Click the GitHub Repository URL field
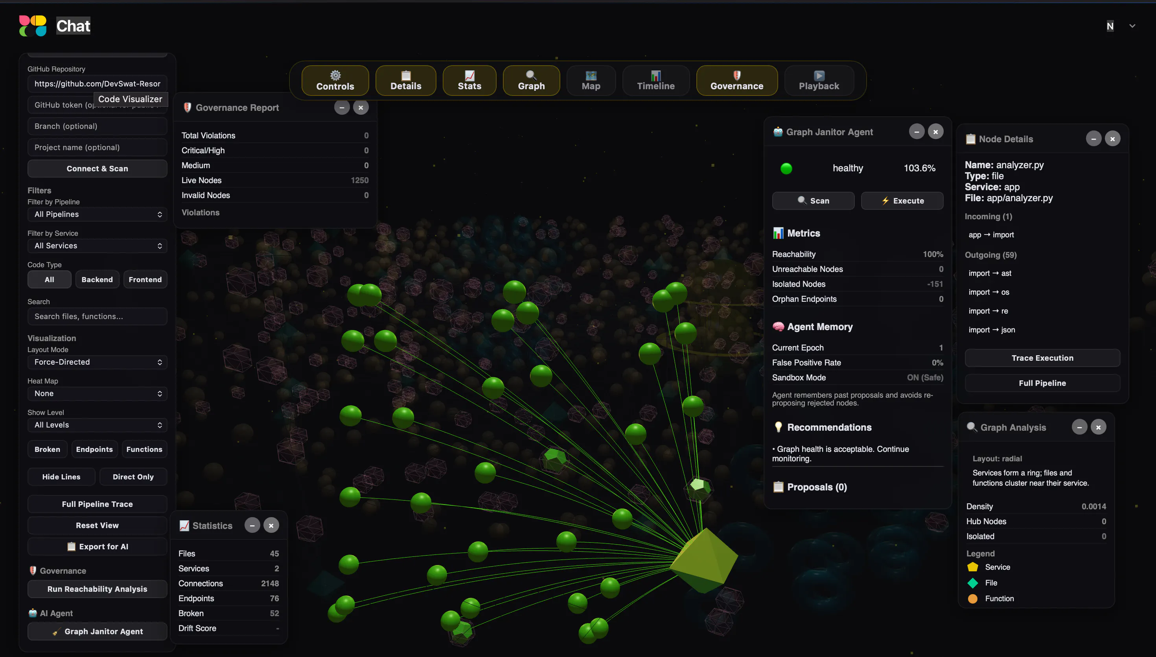The image size is (1156, 657). click(x=97, y=83)
